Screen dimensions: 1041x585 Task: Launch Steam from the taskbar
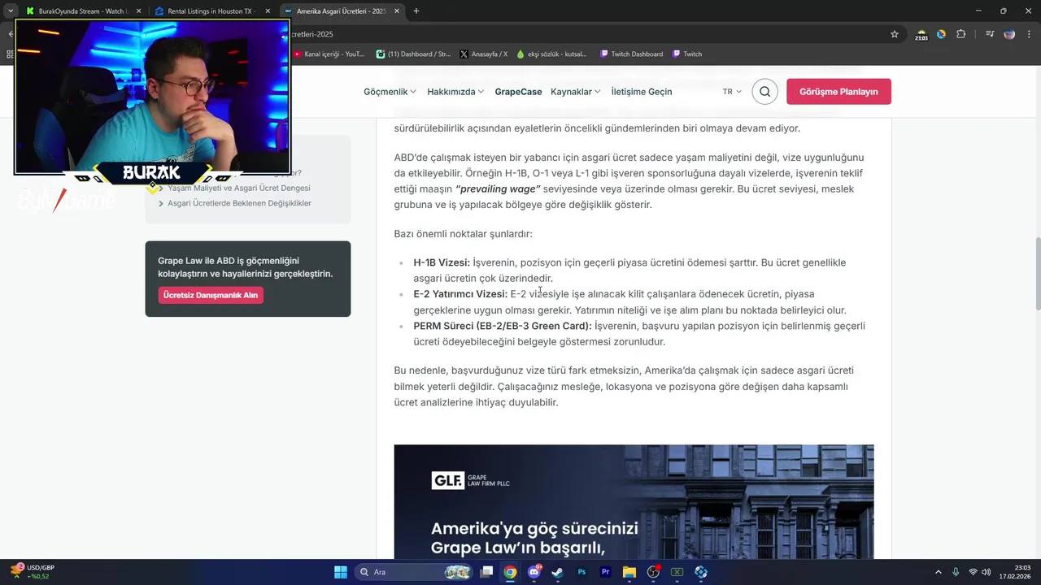coord(558,572)
